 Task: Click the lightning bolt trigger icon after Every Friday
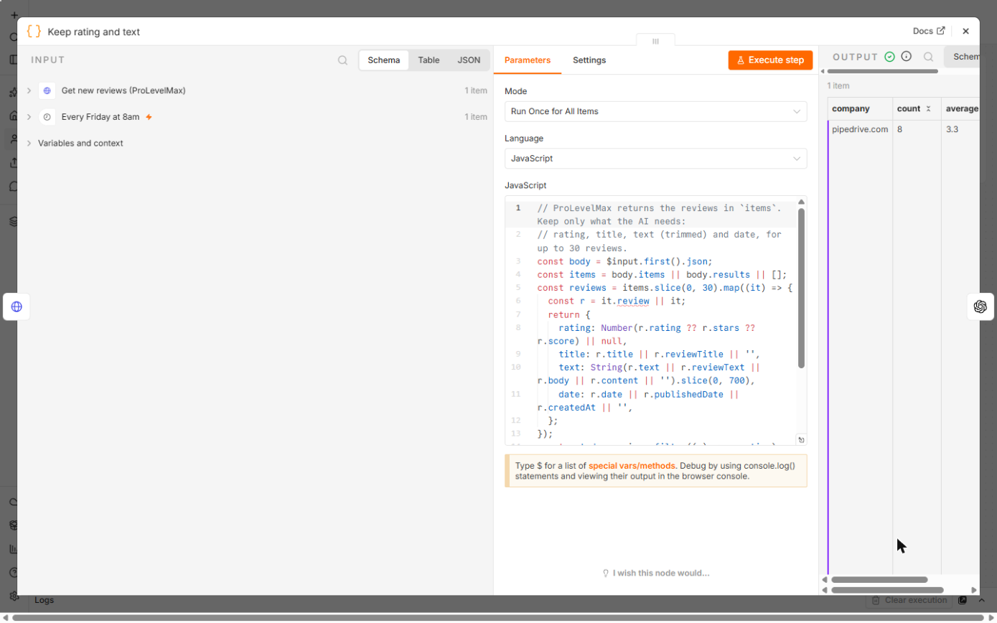[x=149, y=117]
